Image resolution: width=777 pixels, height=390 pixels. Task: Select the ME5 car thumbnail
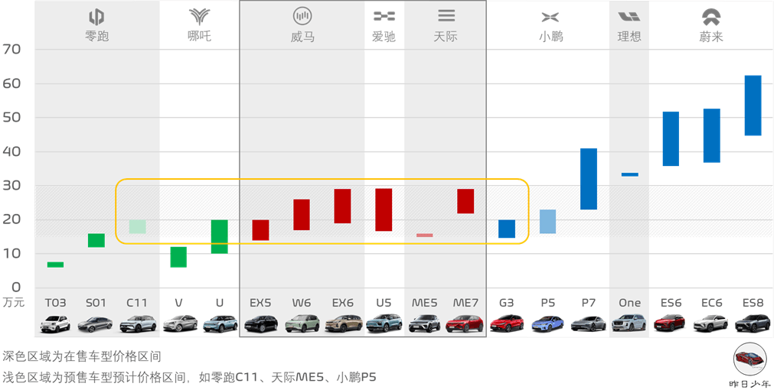coord(425,323)
